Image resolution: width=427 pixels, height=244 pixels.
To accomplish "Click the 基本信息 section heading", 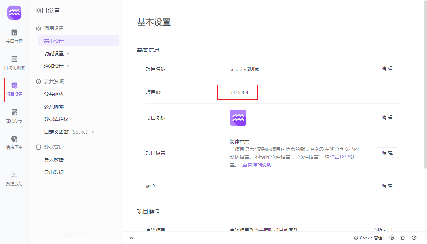I will point(148,50).
